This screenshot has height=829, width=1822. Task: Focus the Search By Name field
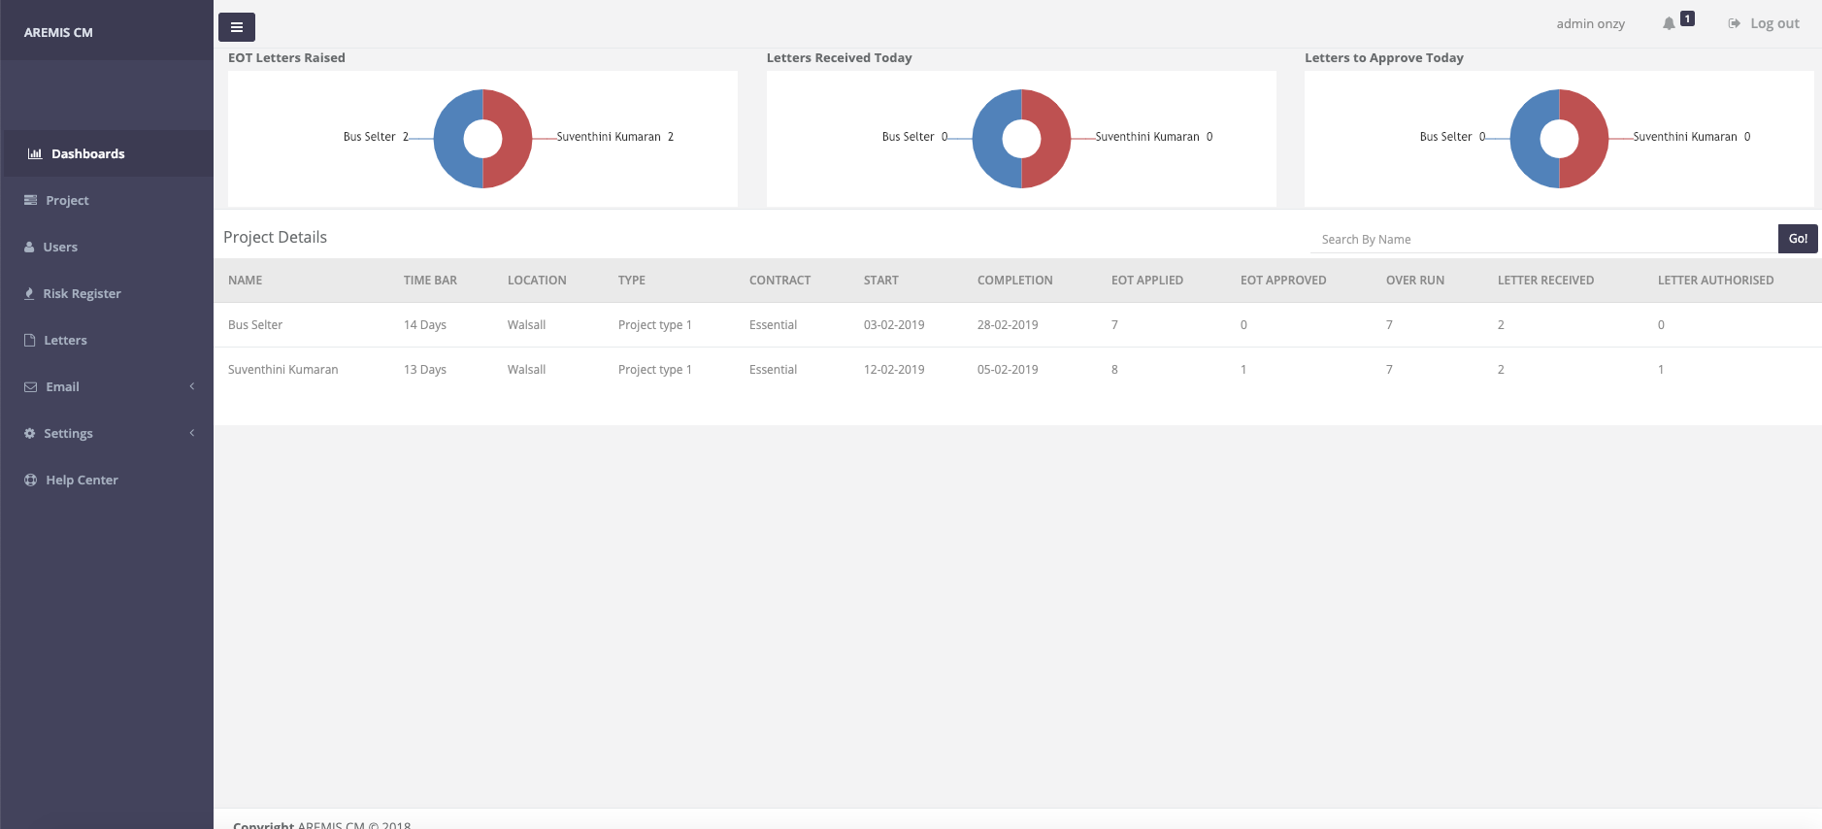click(1543, 239)
